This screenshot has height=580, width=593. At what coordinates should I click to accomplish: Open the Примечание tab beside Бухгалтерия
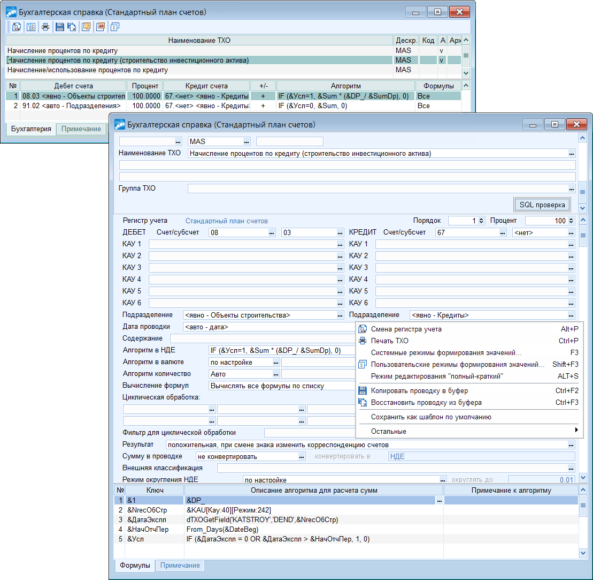tap(81, 129)
